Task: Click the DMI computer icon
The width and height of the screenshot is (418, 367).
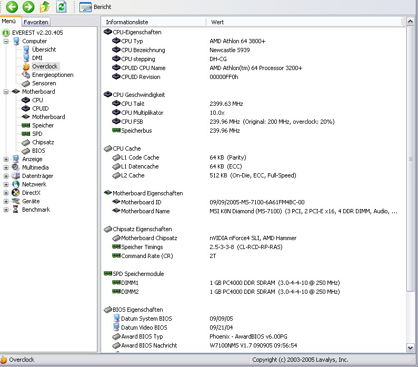Action: pyautogui.click(x=26, y=58)
